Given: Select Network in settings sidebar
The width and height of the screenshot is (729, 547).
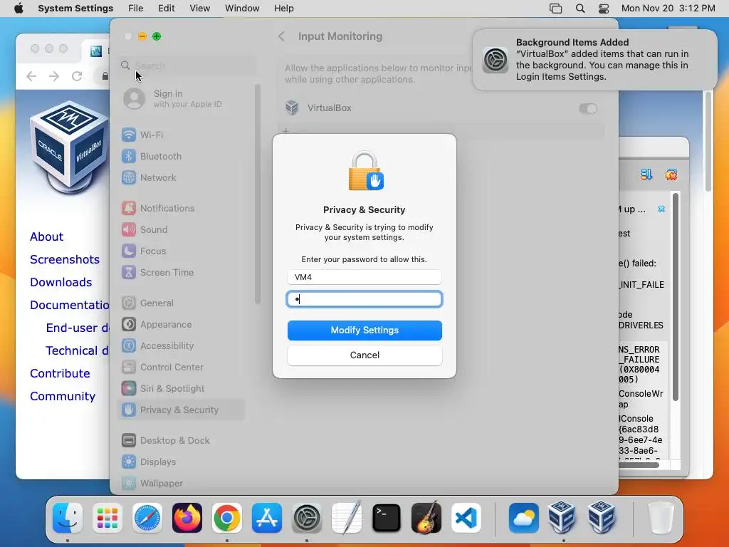Looking at the screenshot, I should 182,177.
